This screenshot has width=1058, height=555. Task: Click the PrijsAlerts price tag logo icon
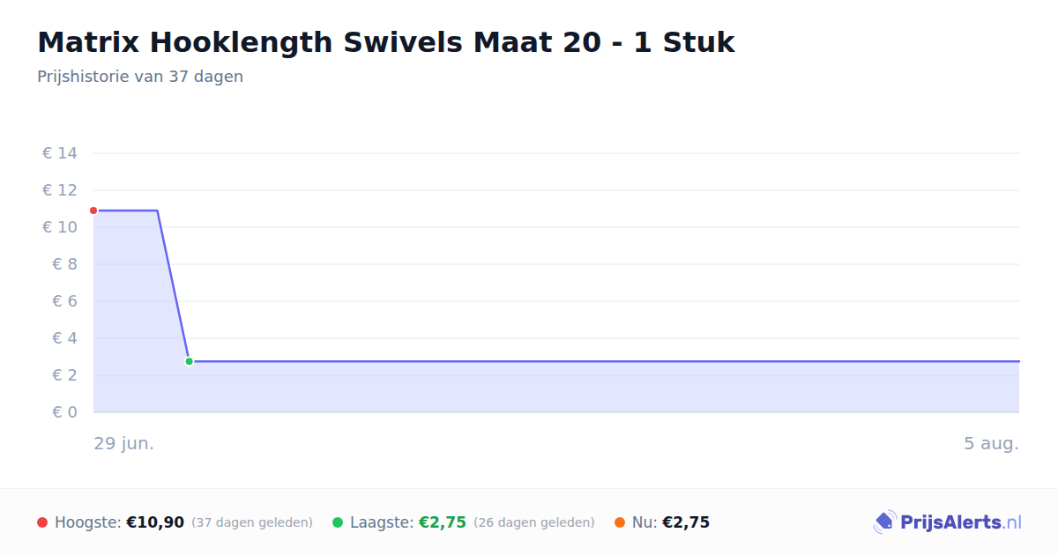[x=884, y=522]
